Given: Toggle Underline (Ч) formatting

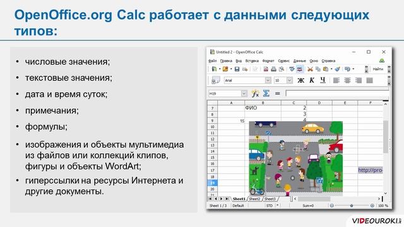Looking at the screenshot, I should pyautogui.click(x=323, y=80).
